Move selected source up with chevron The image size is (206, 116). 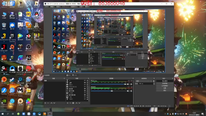(76, 103)
